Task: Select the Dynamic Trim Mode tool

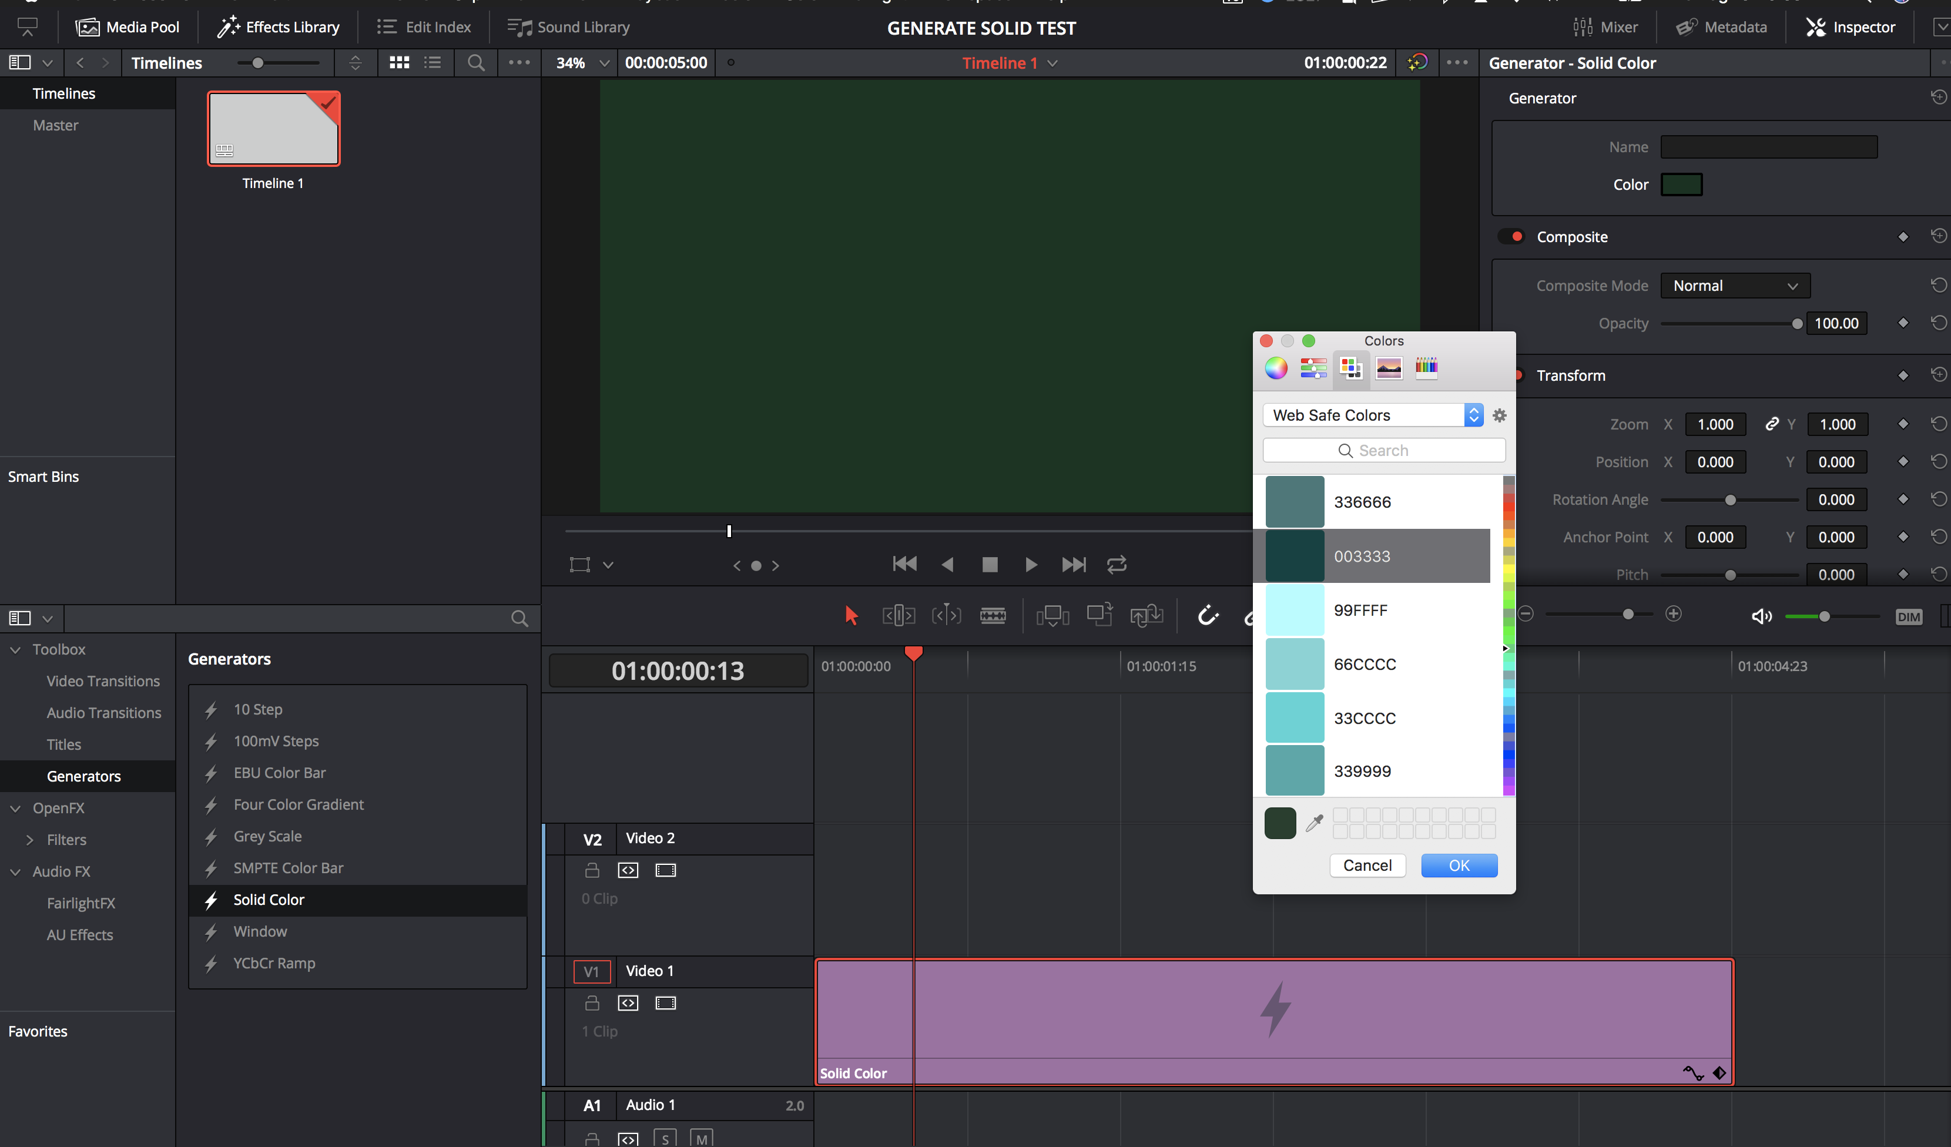Action: [x=946, y=615]
